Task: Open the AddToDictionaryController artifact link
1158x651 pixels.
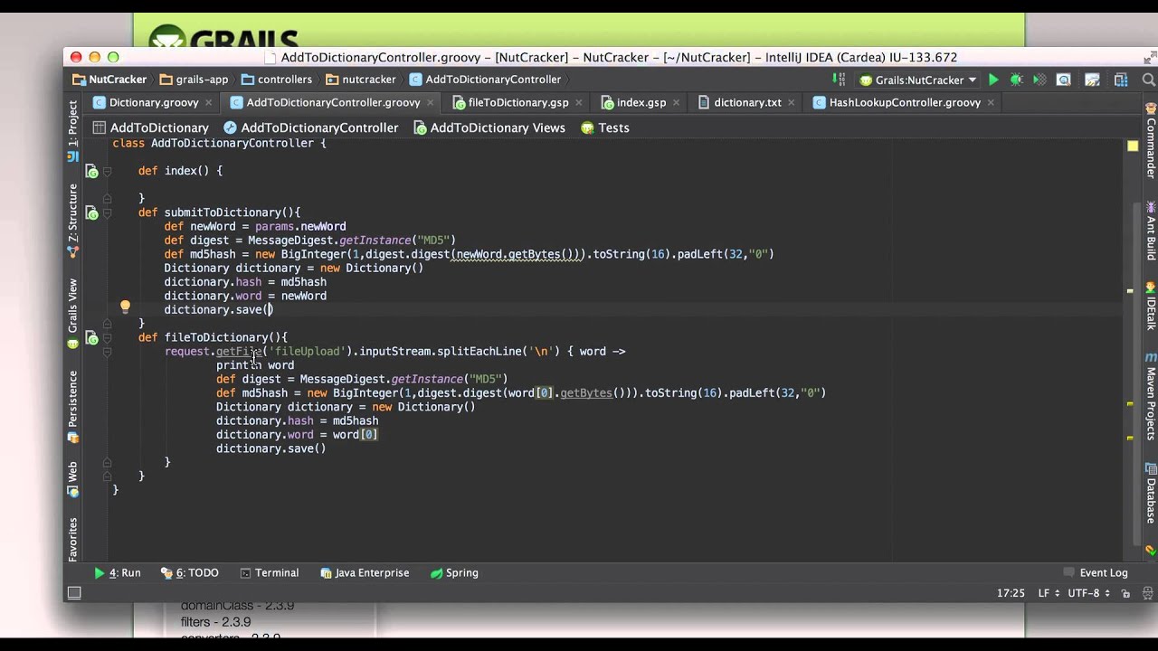Action: 310,128
